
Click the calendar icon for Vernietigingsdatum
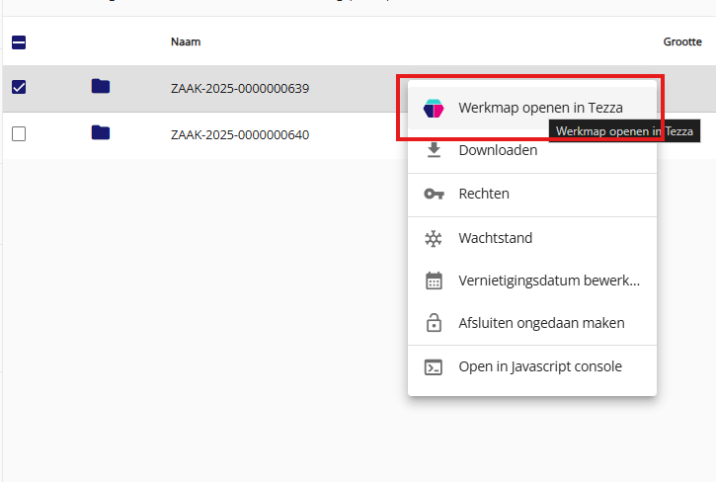(434, 281)
